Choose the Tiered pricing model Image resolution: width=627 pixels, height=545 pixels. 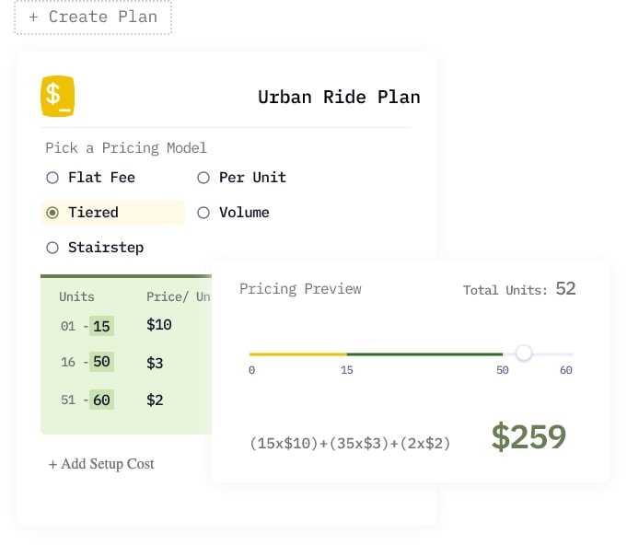coord(52,213)
